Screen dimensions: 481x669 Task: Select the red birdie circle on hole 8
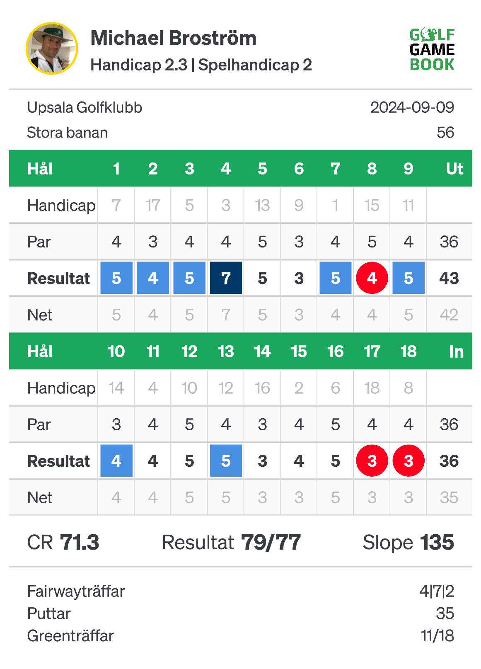coord(372,278)
